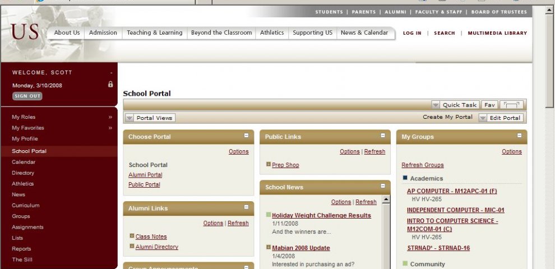The image size is (555, 269).
Task: Open INTRO TO COMPUTER SCIENCE group link
Action: click(452, 225)
